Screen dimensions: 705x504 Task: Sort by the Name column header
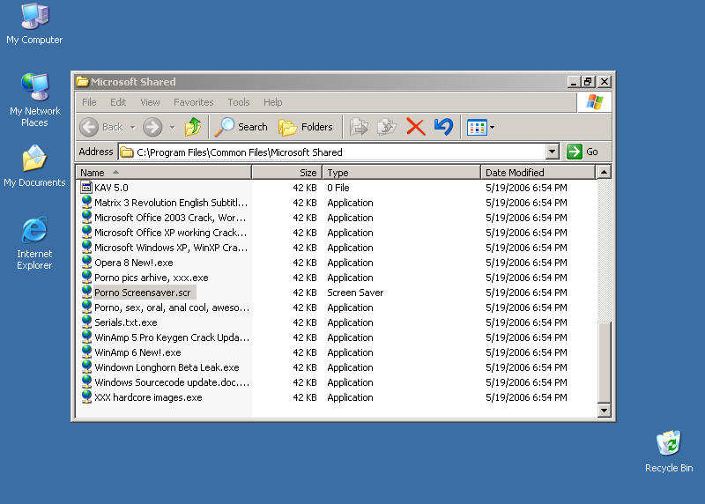click(164, 173)
